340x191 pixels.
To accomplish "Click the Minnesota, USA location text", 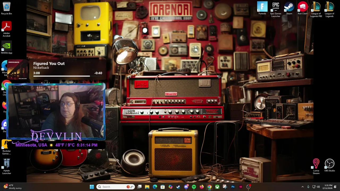I will coord(31,145).
